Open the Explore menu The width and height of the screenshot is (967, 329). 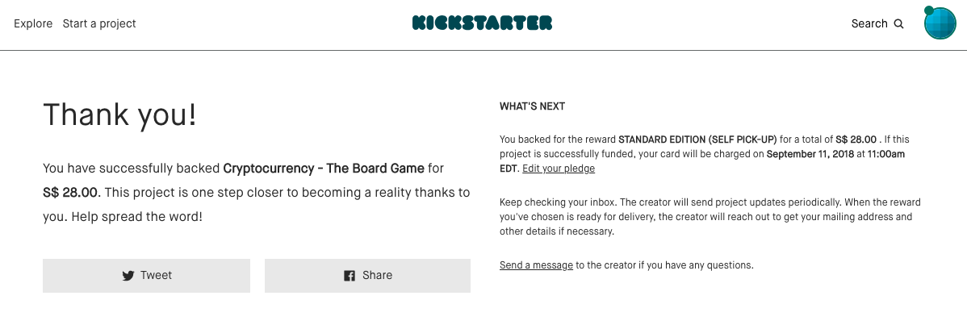[33, 23]
